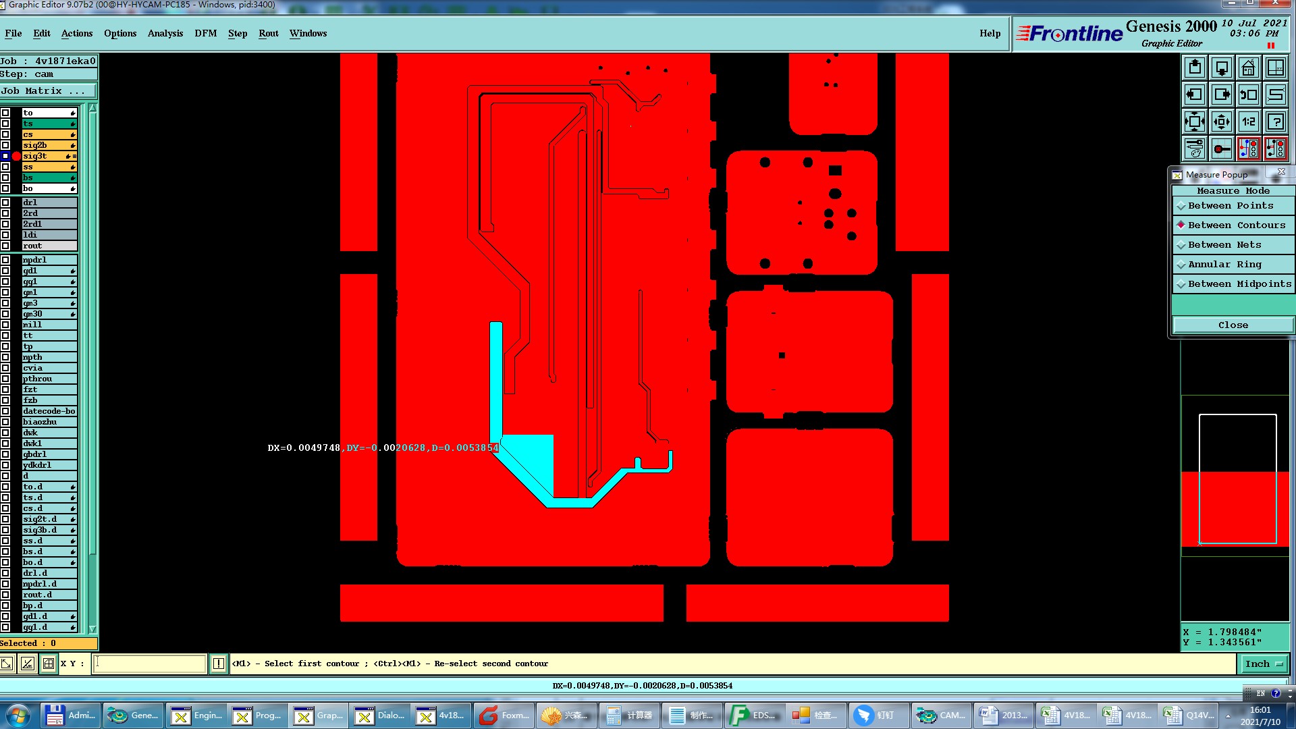Click the S-shaped path icon

1276,95
